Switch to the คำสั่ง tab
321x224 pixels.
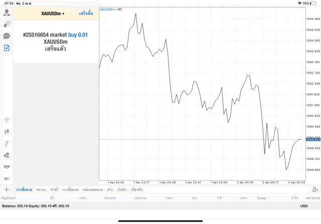(x=54, y=189)
